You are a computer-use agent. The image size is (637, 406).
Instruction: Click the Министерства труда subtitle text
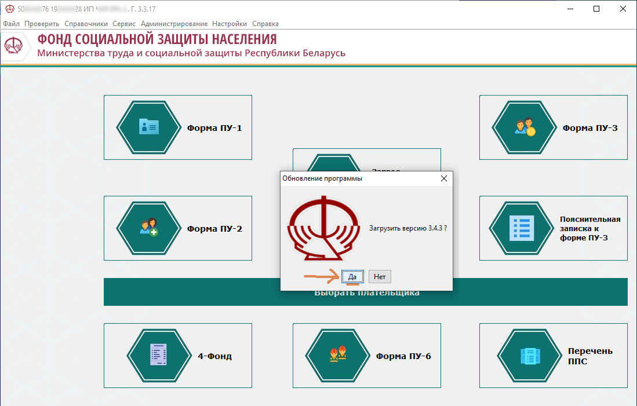191,53
